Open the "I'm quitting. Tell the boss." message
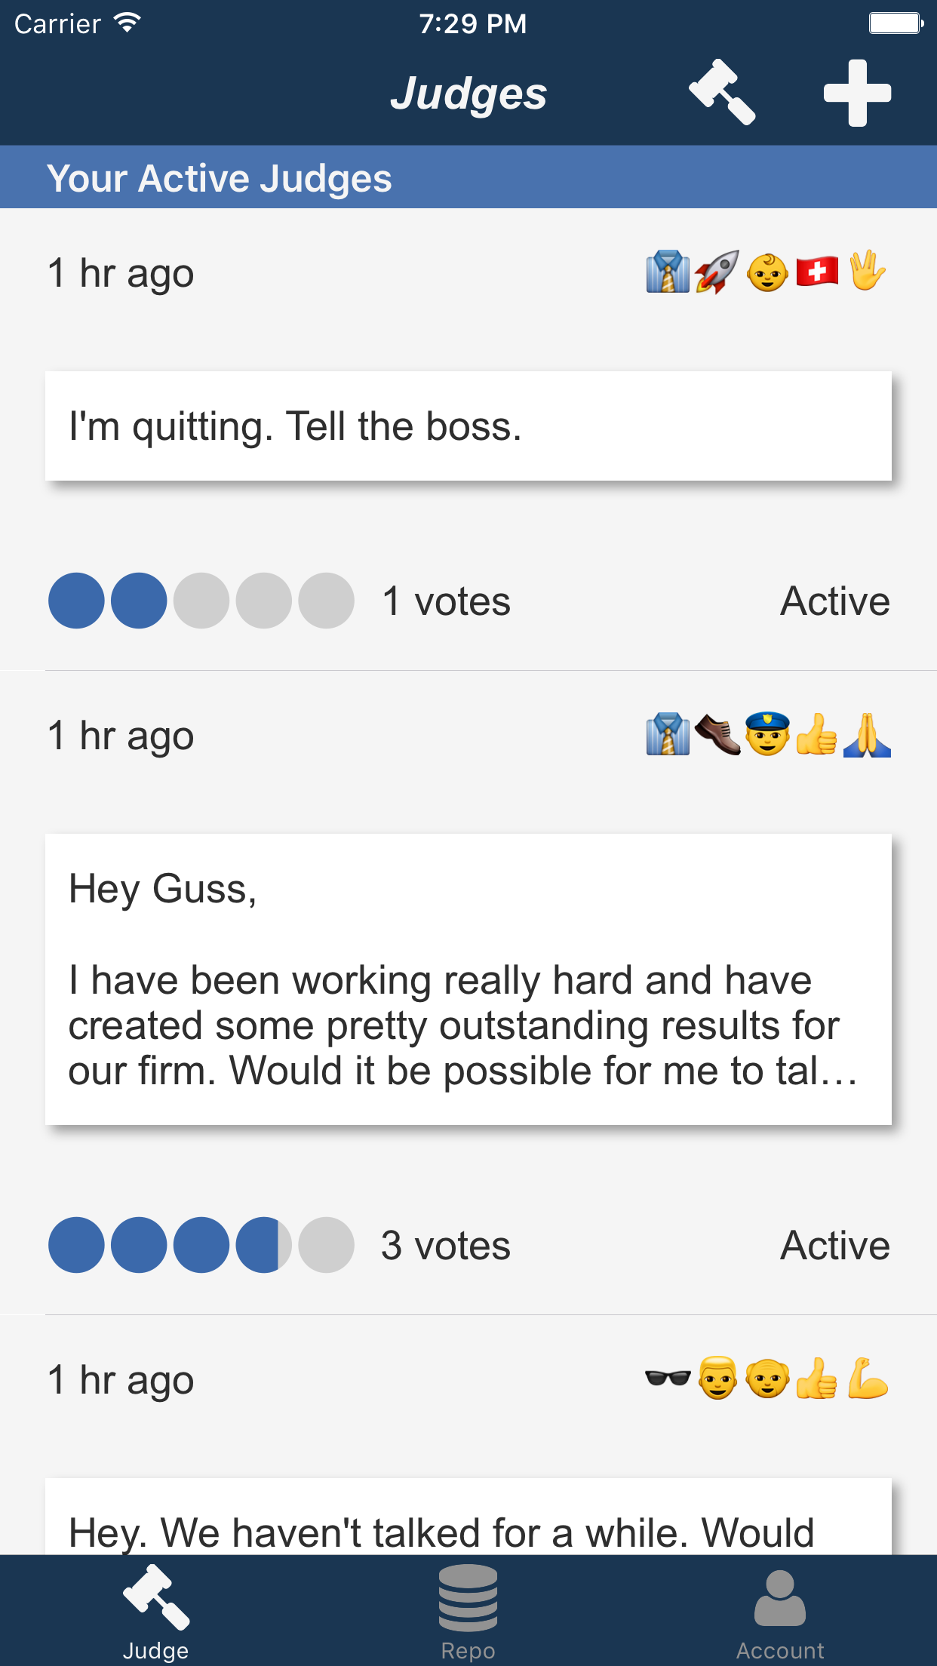Viewport: 937px width, 1666px height. point(468,426)
